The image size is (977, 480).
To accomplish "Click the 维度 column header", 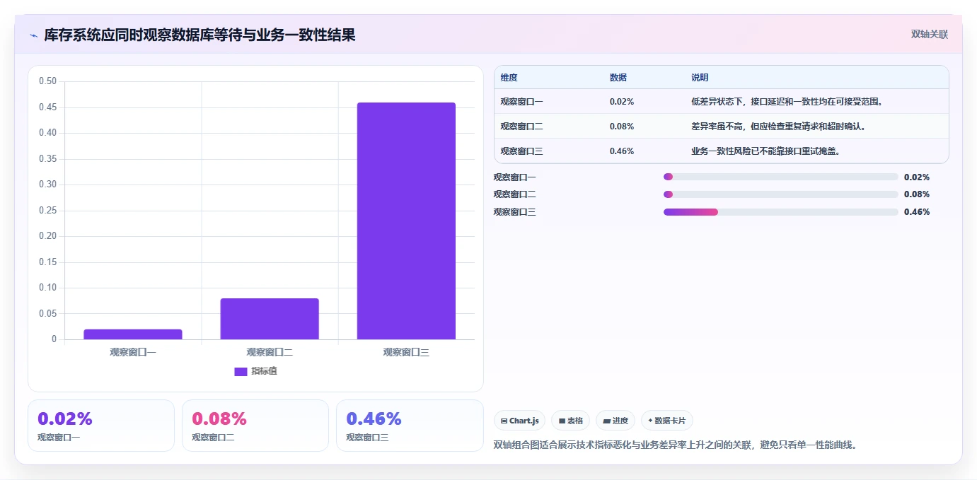I will click(x=509, y=78).
